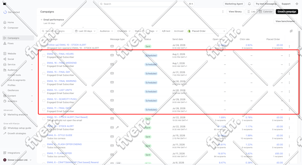The image size is (302, 165).
Task: Tick checkbox for EMAIL 15 - FINAL DAY
Action: [x=44, y=74]
